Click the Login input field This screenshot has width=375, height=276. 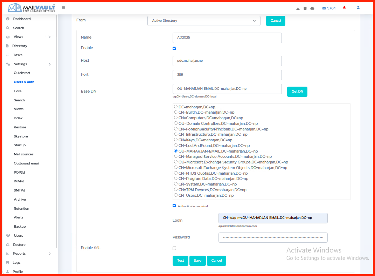pos(273,218)
